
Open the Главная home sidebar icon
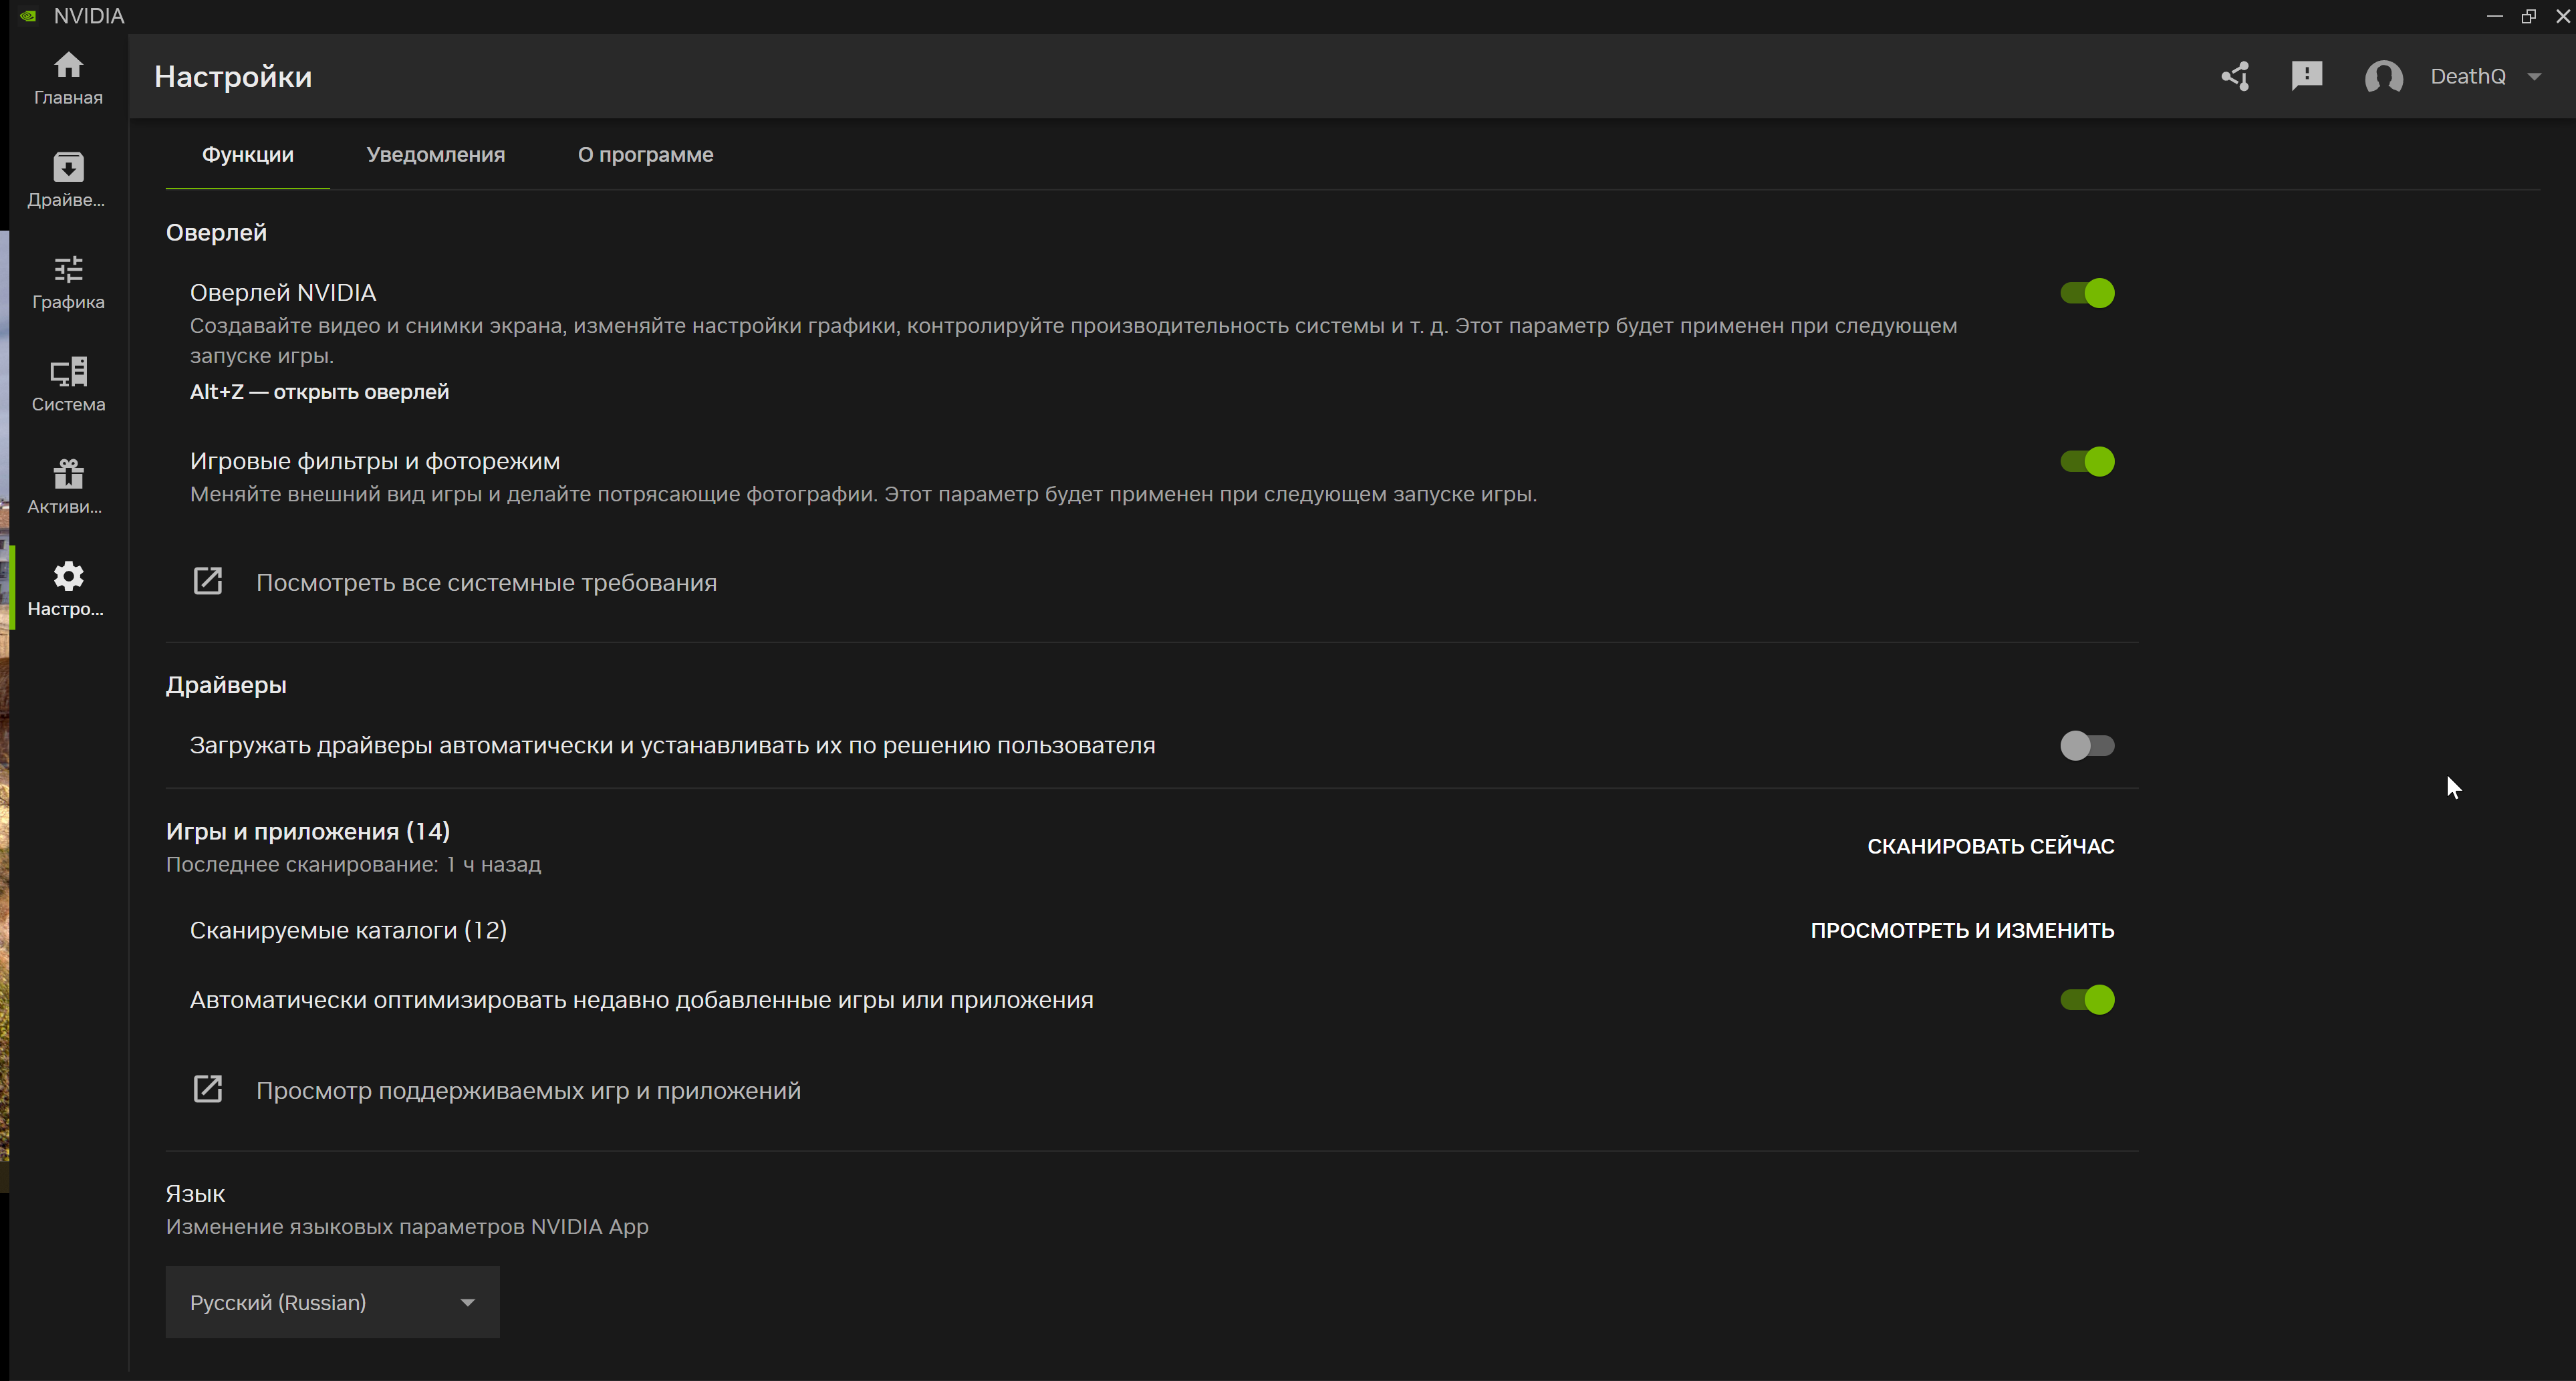[x=68, y=78]
